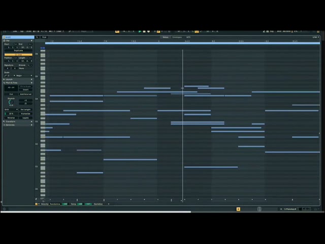Click the transport Stop button
Screen dimensions: 325x244
click(x=144, y=32)
